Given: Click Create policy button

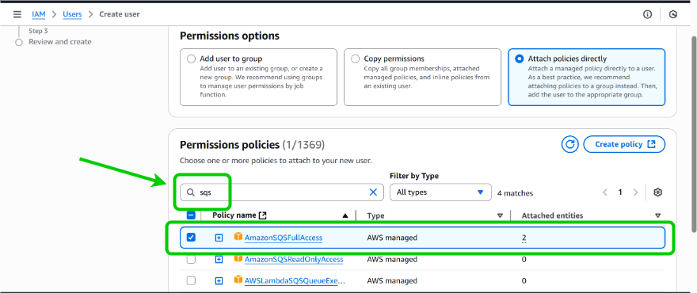Looking at the screenshot, I should coord(624,144).
